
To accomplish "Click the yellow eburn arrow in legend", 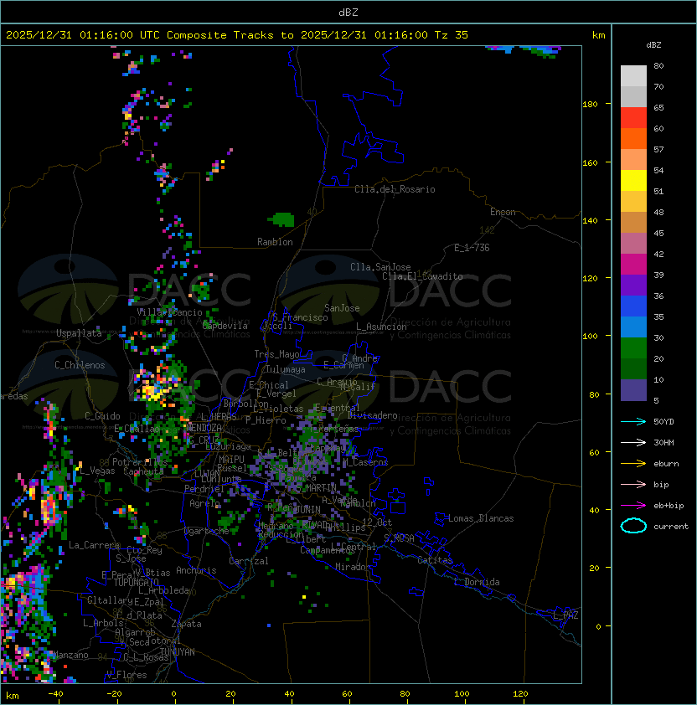I will pos(633,464).
